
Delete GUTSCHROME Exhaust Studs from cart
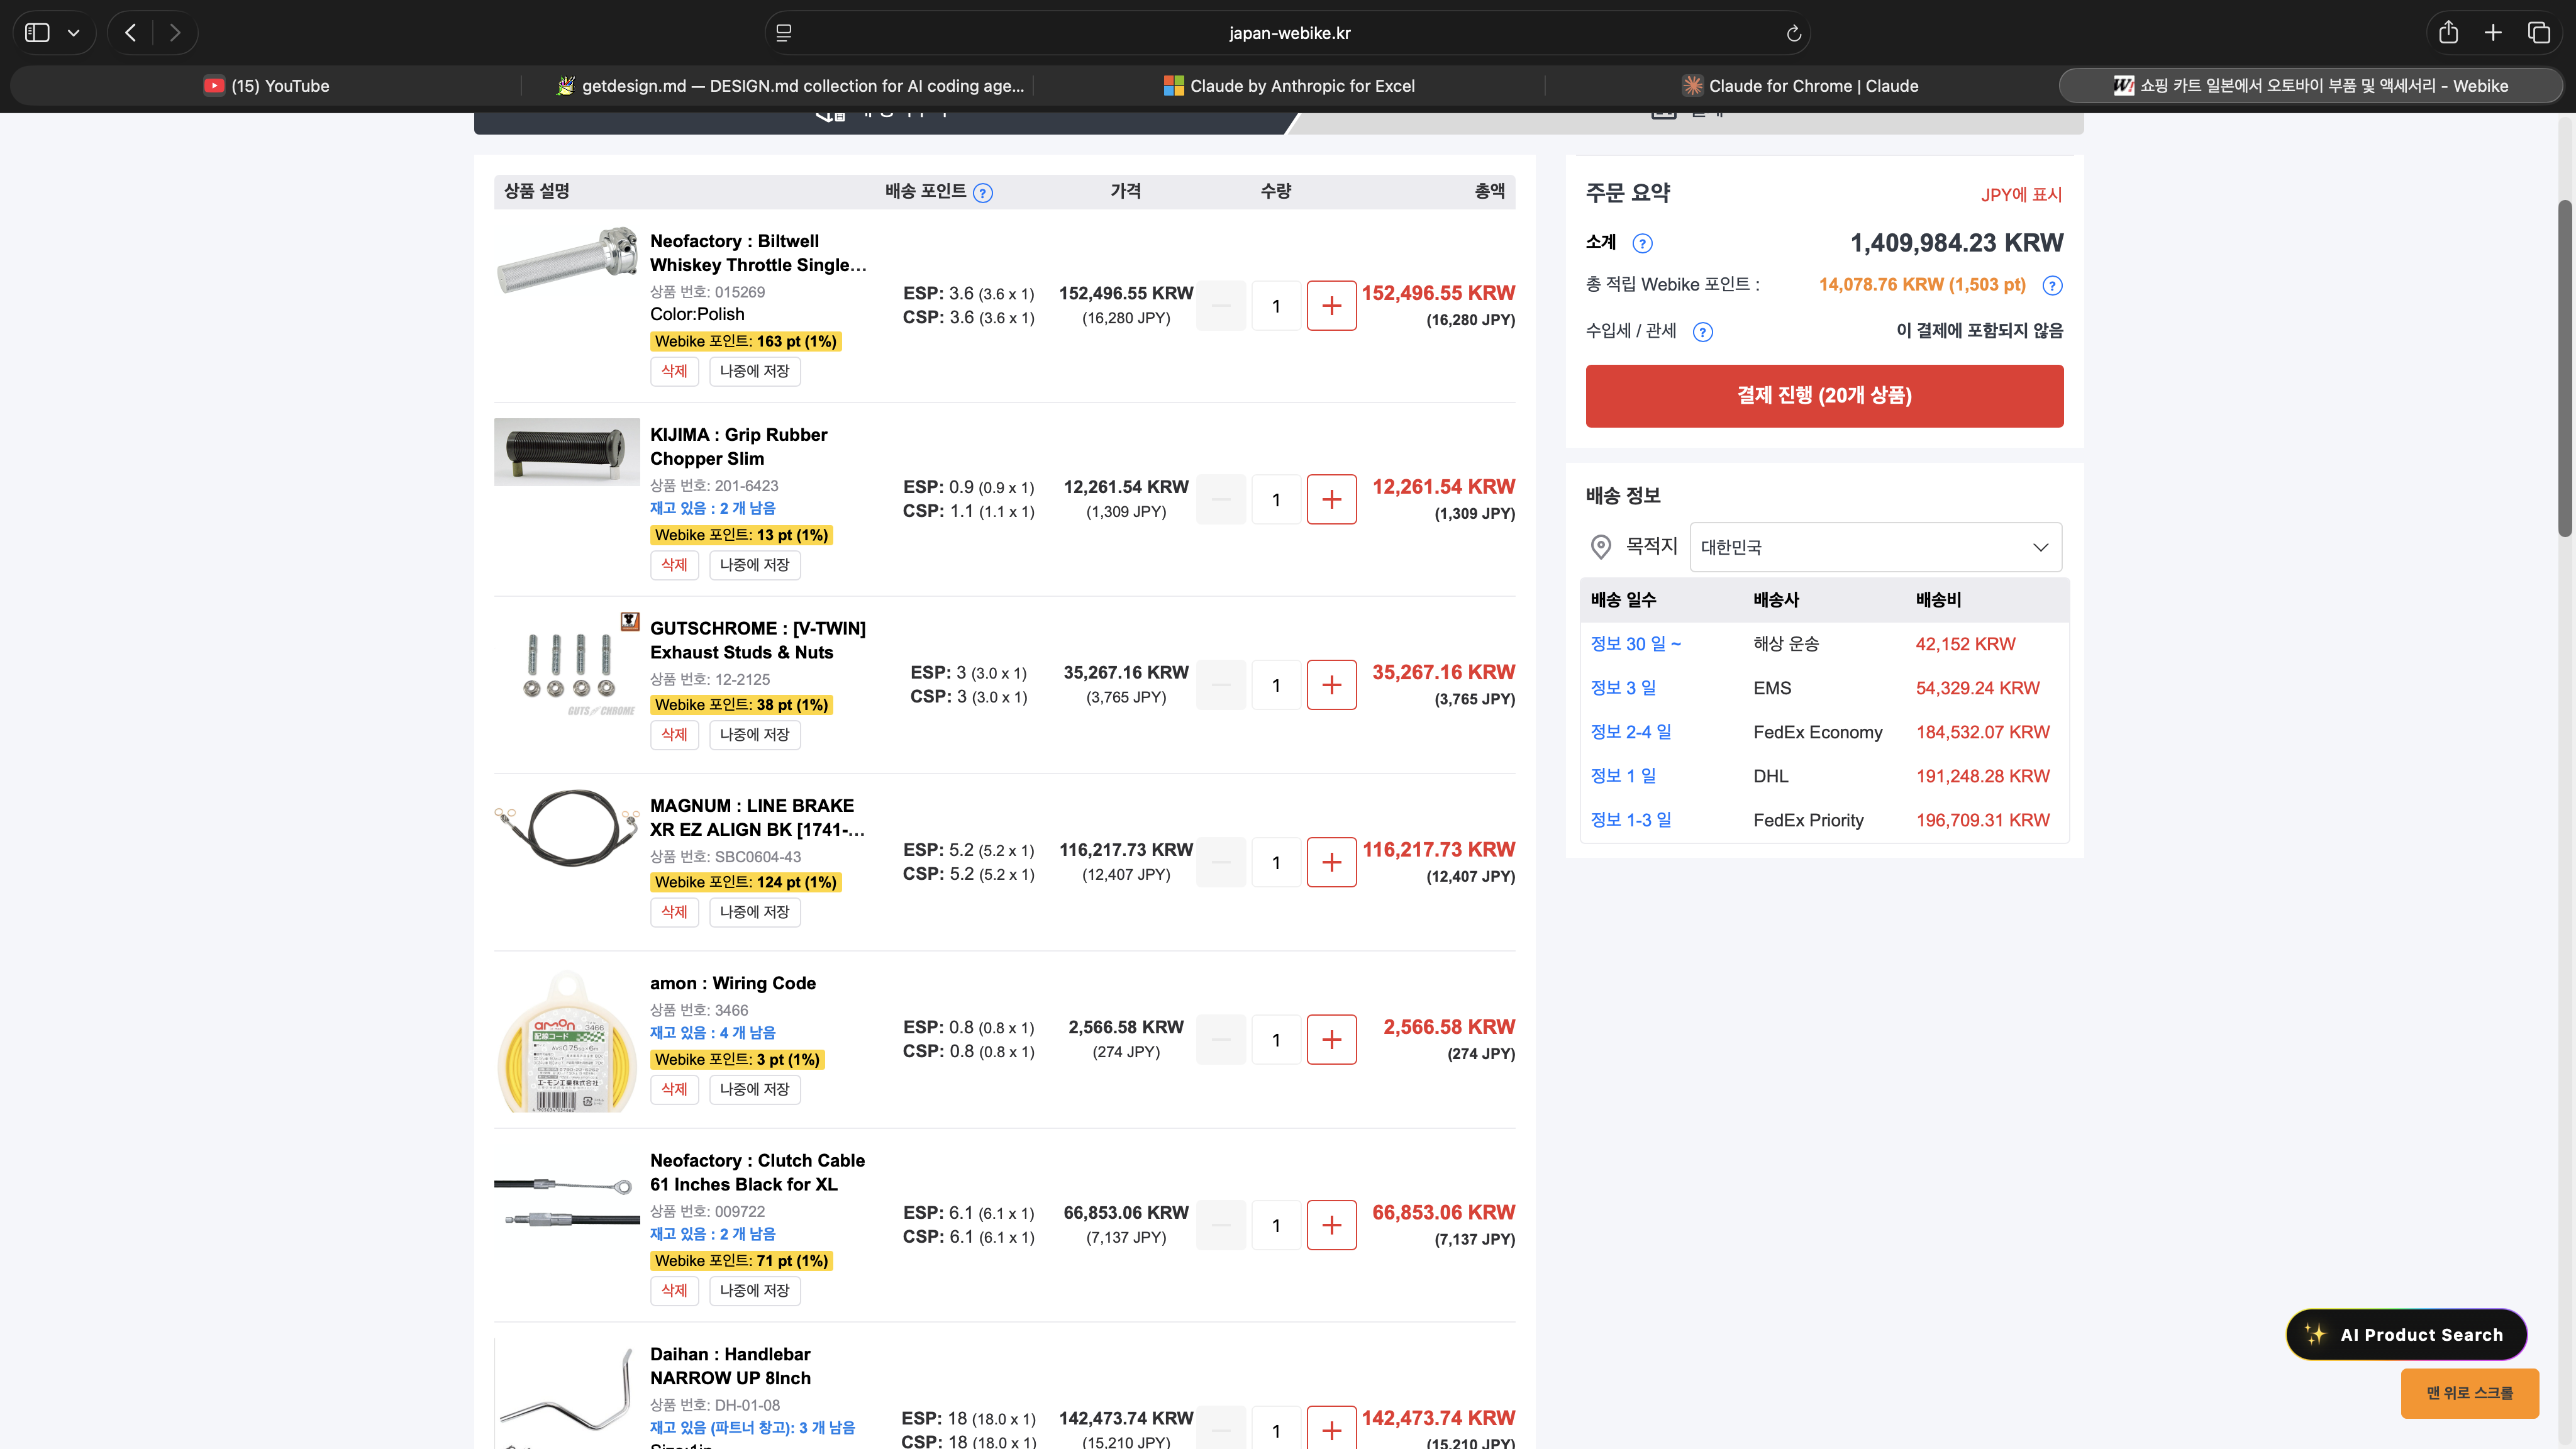point(674,735)
